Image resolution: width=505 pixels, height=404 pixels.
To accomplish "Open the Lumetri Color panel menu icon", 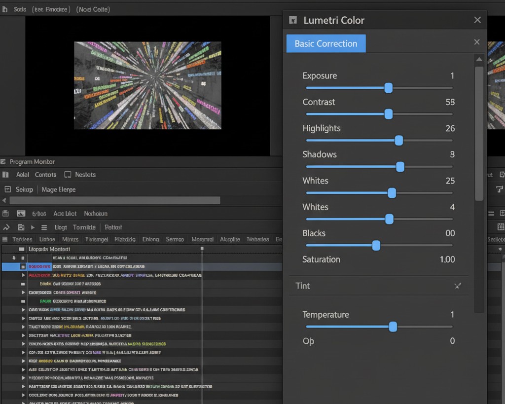I will point(294,20).
